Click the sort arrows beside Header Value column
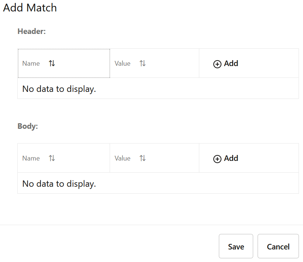Image resolution: width=303 pixels, height=262 pixels. [142, 63]
